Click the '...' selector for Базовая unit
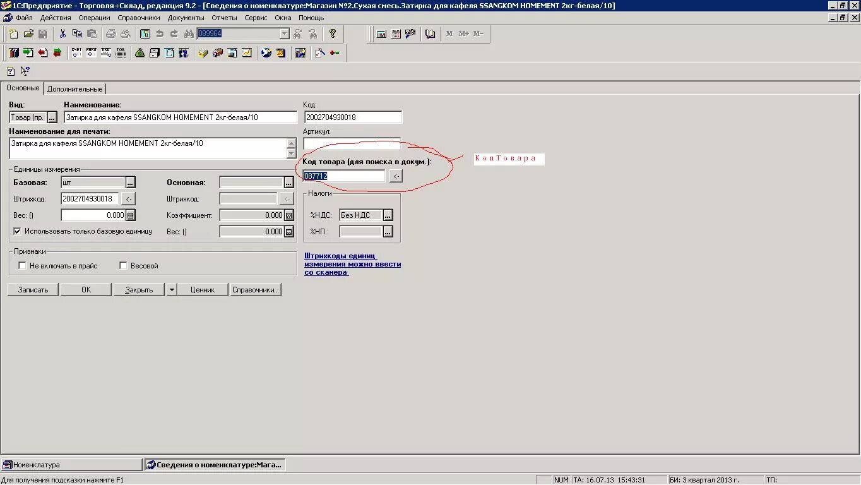The height and width of the screenshot is (485, 861). click(x=130, y=183)
